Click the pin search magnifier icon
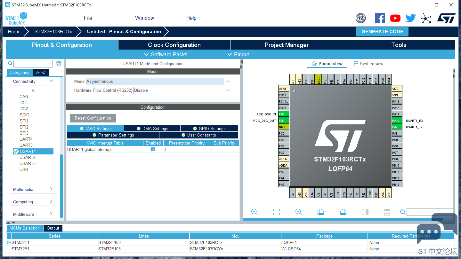 coord(403,212)
